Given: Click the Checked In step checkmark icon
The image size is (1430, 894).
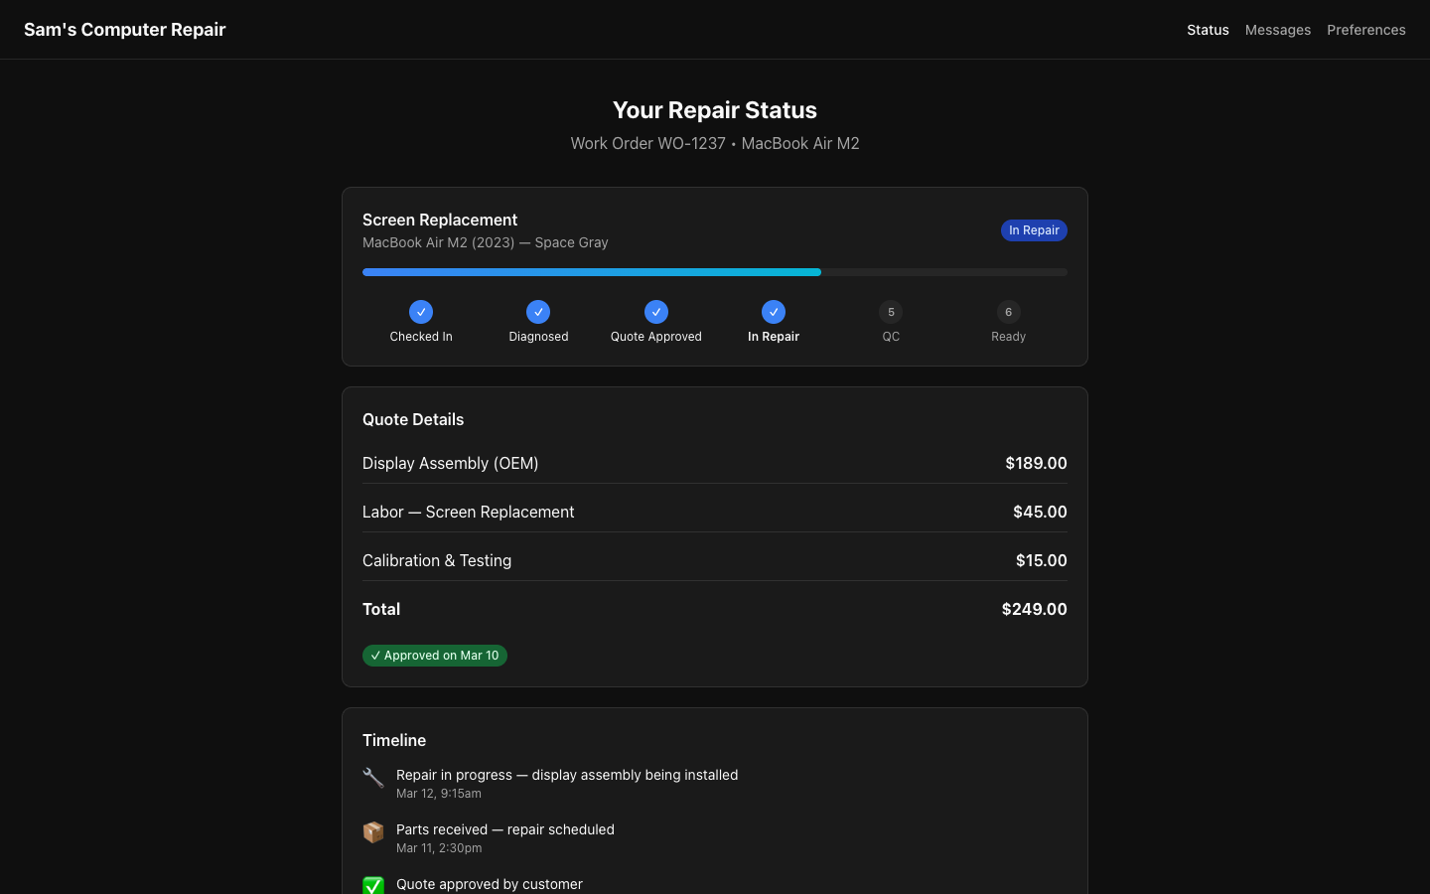Looking at the screenshot, I should [x=421, y=312].
